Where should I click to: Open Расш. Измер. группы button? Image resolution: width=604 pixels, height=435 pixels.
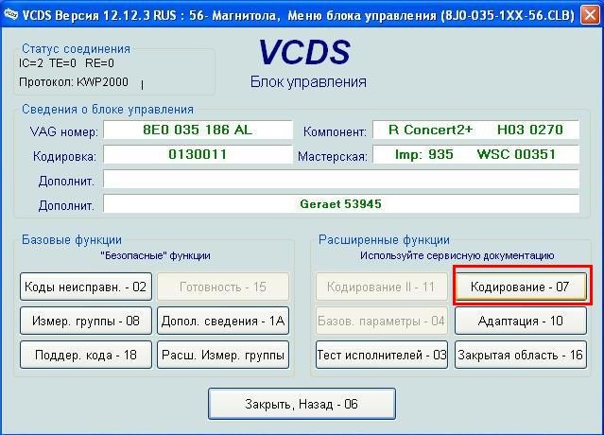pyautogui.click(x=223, y=355)
